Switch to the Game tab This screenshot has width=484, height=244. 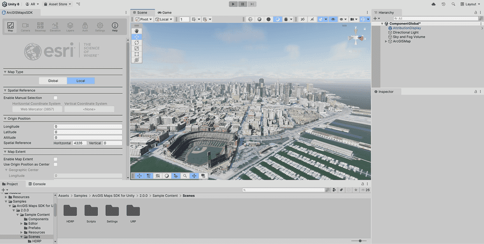[x=164, y=13]
